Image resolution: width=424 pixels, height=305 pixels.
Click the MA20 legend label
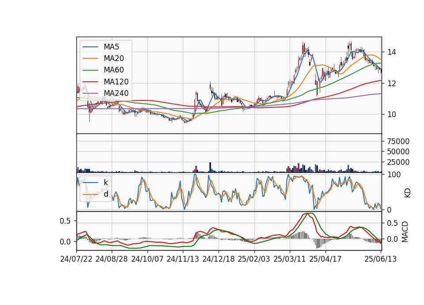pos(114,58)
